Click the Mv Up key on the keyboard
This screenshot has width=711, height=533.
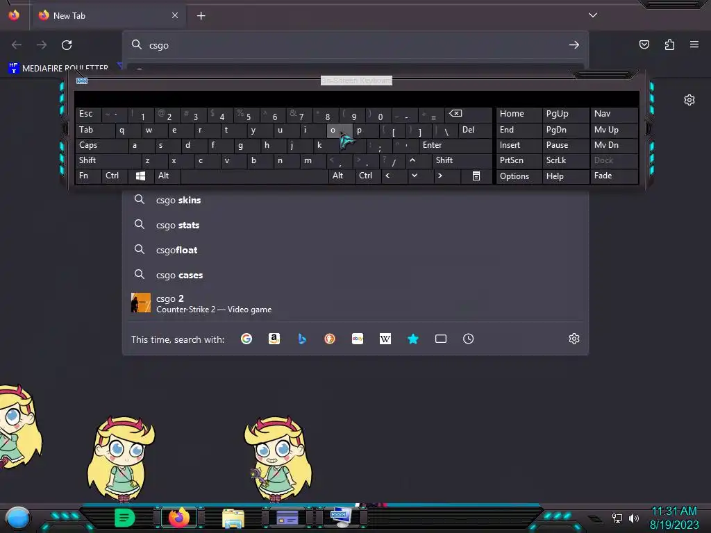614,130
